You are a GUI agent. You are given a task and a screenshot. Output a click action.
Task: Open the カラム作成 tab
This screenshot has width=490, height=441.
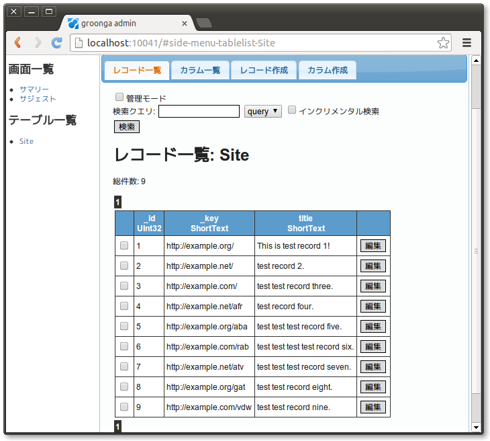(x=328, y=71)
